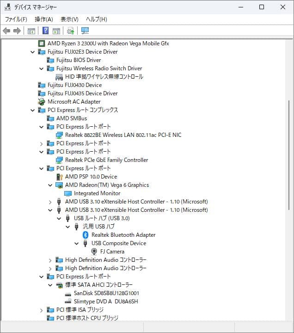Click the Slimtype DVD A DU8A6SH drive icon

[68, 302]
